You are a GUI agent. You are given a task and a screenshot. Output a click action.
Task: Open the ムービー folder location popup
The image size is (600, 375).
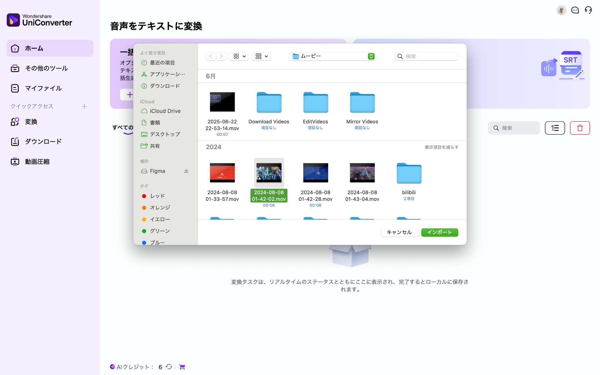tap(332, 56)
